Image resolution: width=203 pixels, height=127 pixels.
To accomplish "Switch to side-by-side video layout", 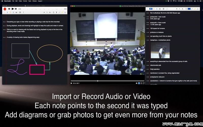I will (x=139, y=83).
